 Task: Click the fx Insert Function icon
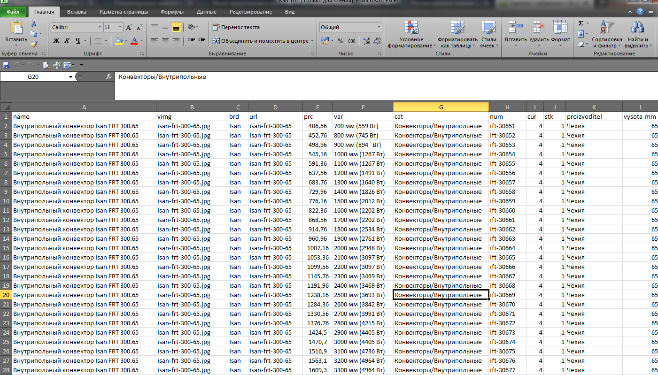coord(109,77)
